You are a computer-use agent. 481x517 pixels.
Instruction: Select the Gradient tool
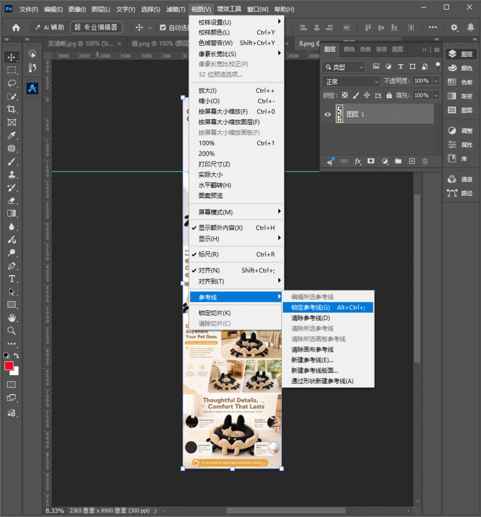(x=12, y=214)
